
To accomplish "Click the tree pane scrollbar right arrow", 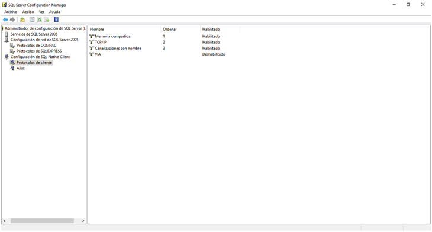I will pyautogui.click(x=83, y=221).
